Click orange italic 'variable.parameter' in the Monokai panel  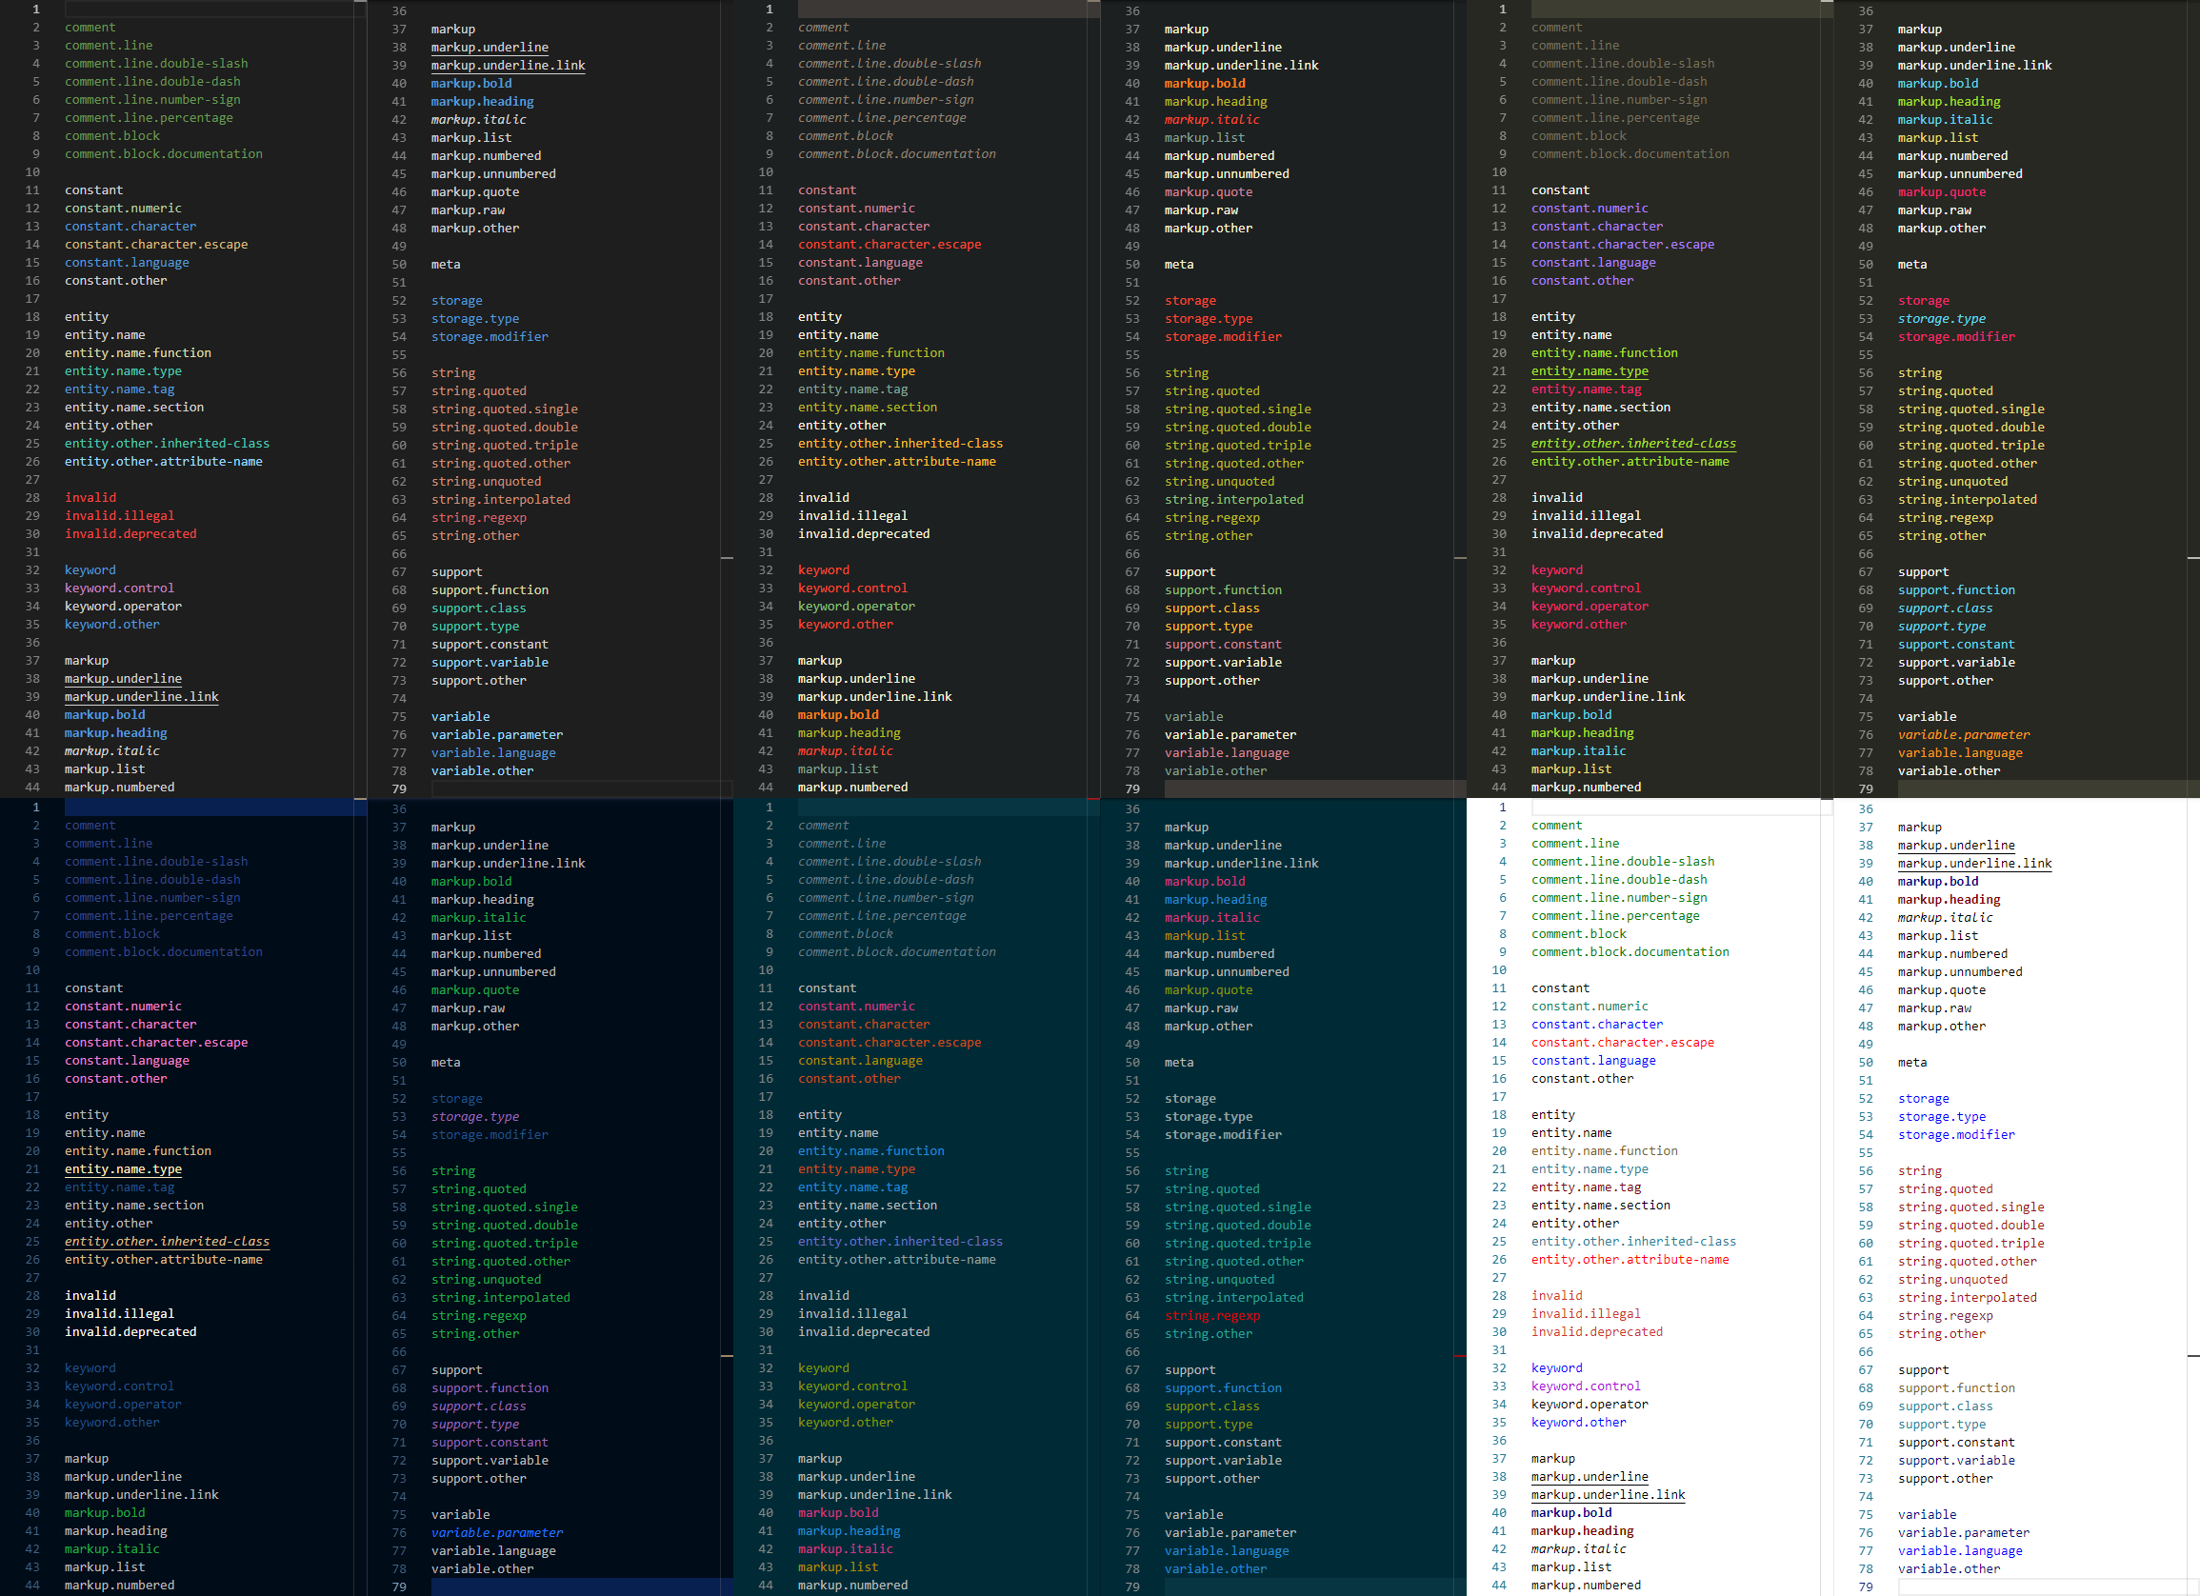click(1963, 735)
